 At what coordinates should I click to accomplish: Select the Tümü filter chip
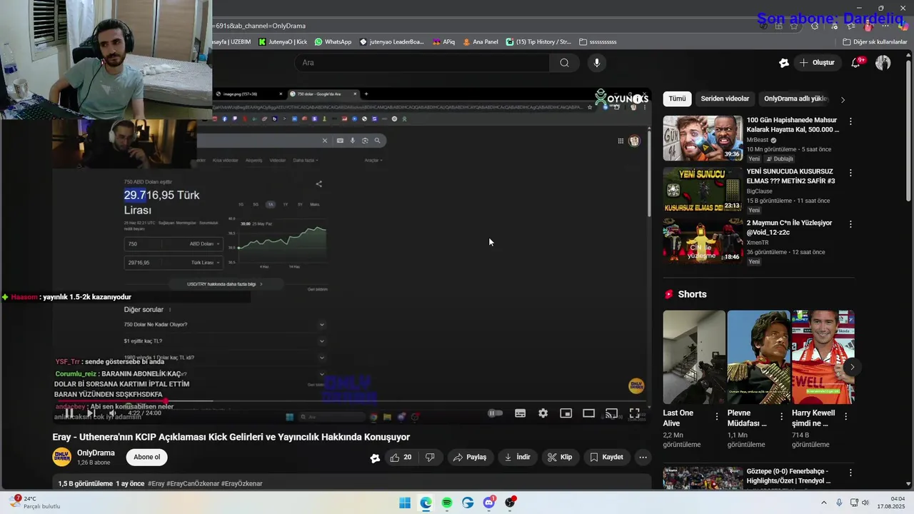pos(677,99)
